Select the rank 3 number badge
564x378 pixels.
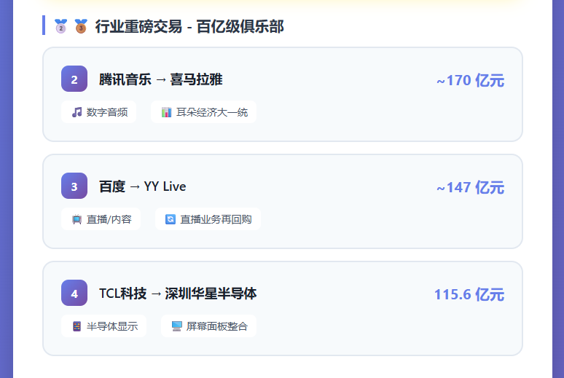click(74, 186)
